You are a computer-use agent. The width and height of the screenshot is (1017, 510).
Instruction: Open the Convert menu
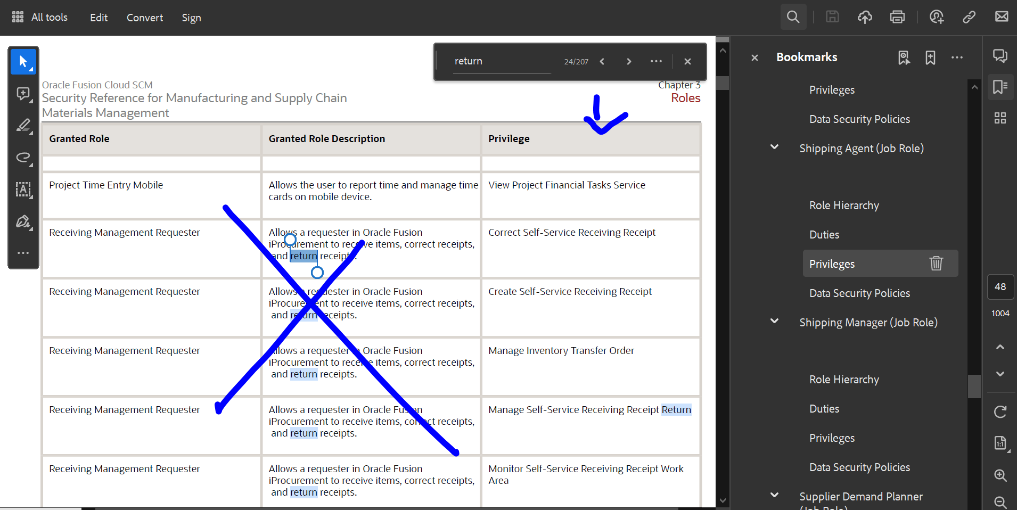point(145,17)
